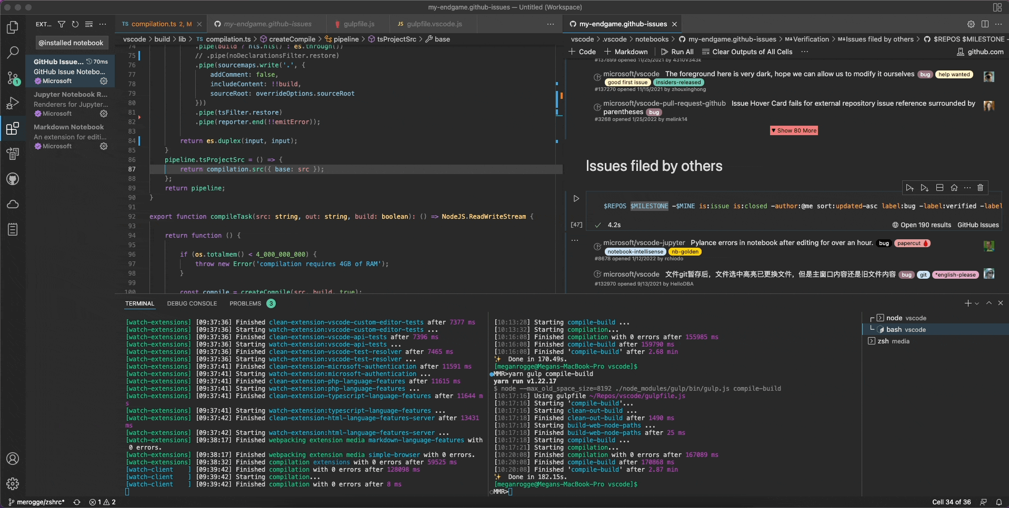1009x508 pixels.
Task: Click the feedback icon in status bar
Action: coord(983,502)
